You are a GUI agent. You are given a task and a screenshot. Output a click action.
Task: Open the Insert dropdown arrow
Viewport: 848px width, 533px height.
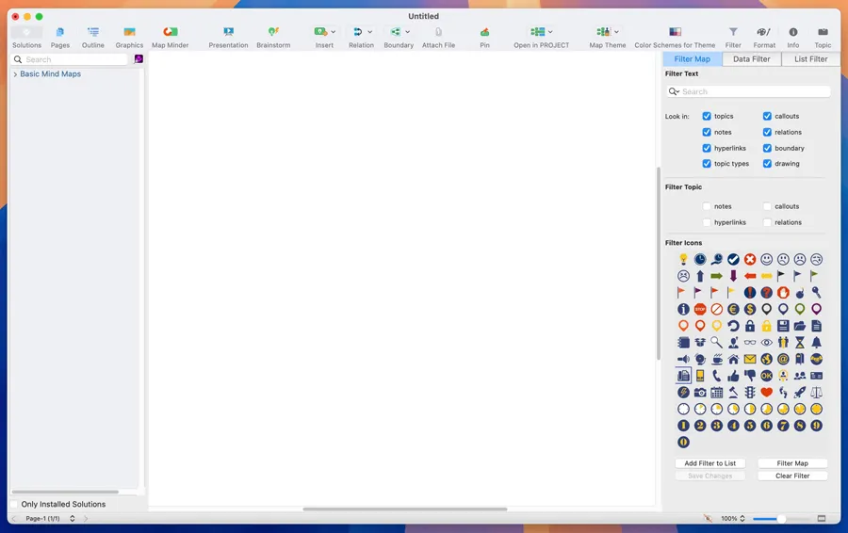(334, 32)
